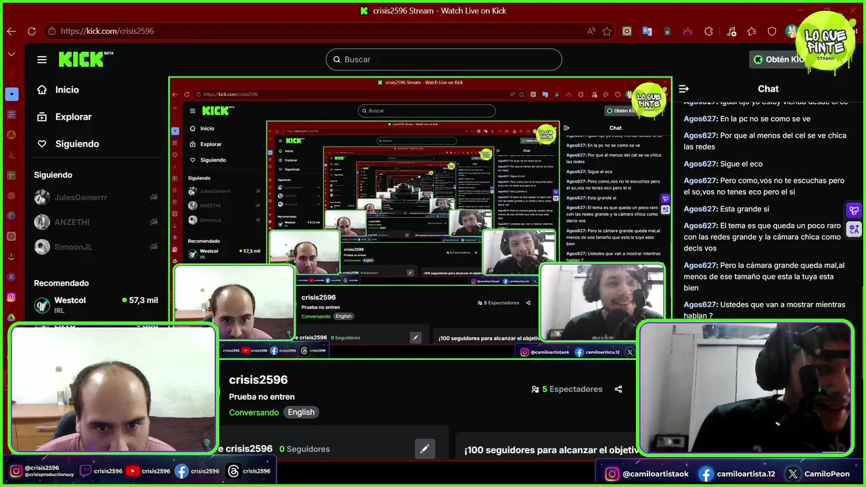The image size is (866, 487).
Task: Click the English language tag
Action: coord(301,412)
